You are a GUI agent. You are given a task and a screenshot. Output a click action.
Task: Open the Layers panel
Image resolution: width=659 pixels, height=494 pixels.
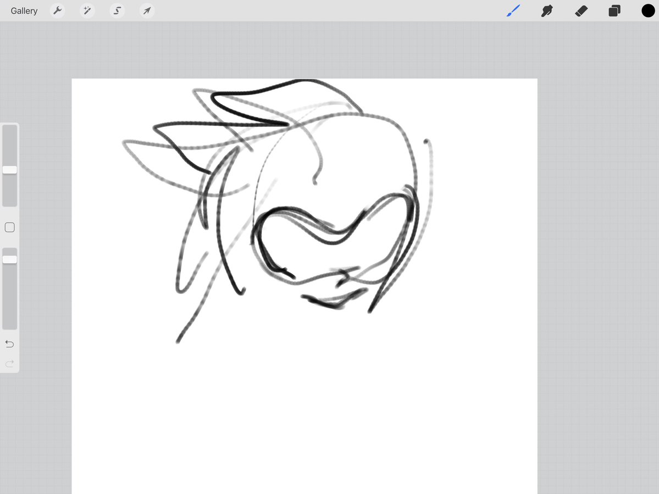click(614, 11)
